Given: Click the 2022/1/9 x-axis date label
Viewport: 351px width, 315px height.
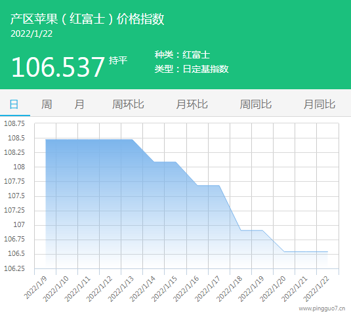Looking at the screenshot, I should pyautogui.click(x=36, y=287).
